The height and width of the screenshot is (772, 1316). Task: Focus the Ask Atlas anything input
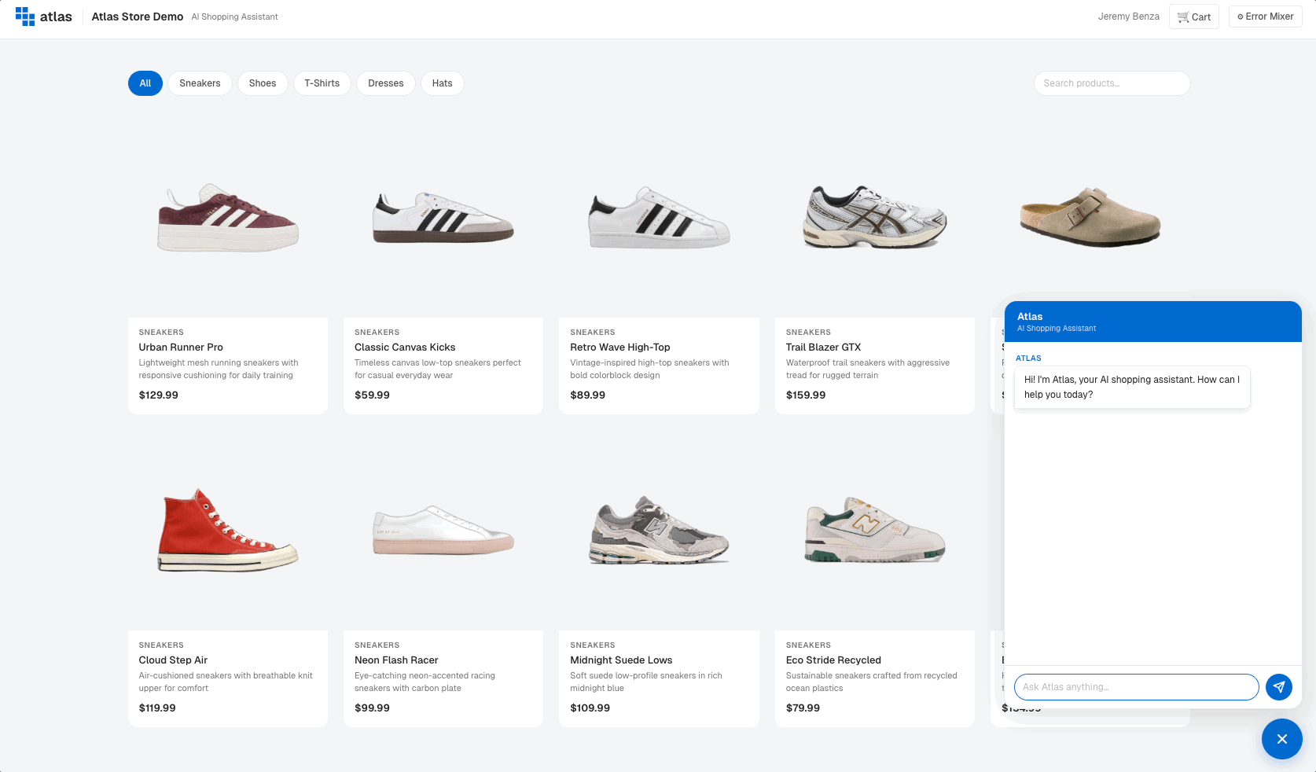pos(1136,687)
